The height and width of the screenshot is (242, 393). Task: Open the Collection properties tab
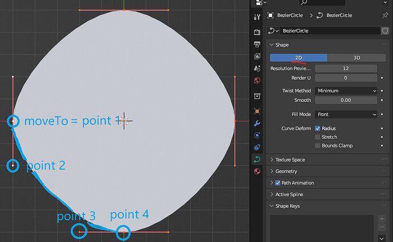click(x=257, y=96)
